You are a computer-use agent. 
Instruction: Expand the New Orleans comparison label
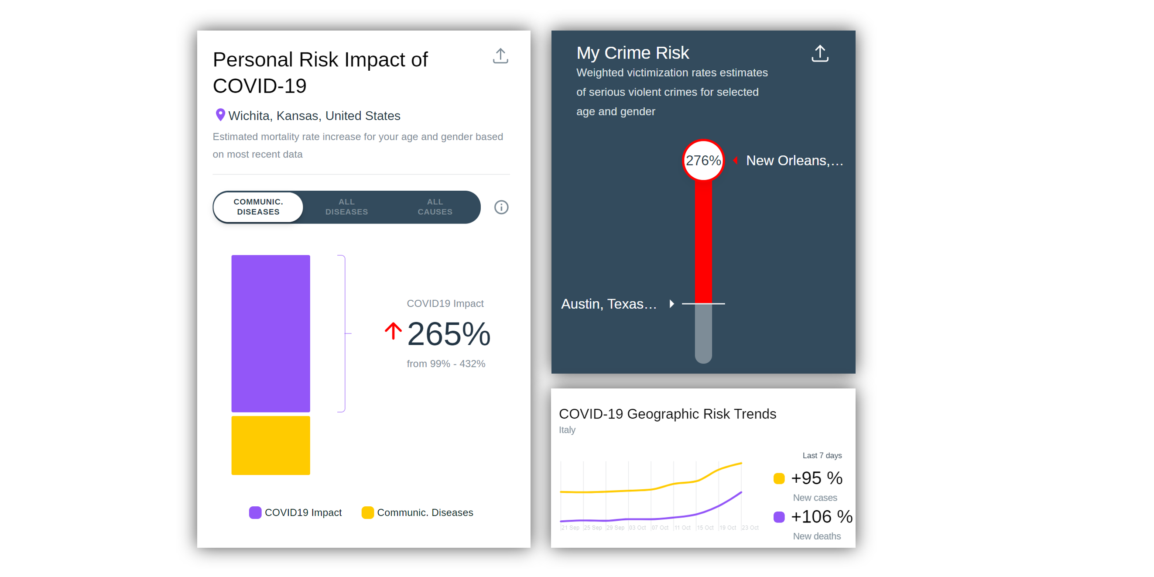click(x=794, y=160)
